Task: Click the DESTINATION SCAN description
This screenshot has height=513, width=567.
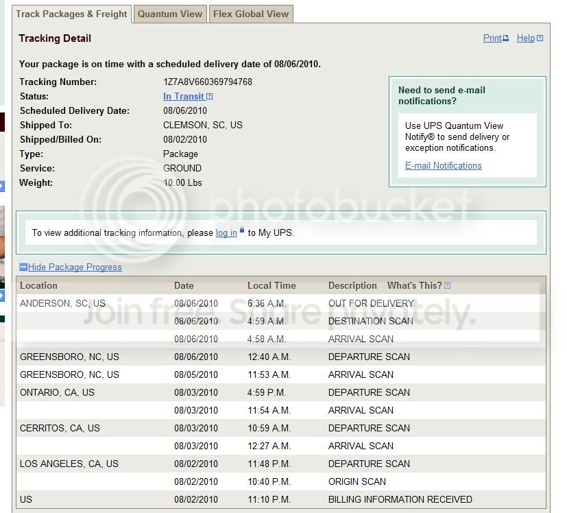Action: tap(371, 321)
